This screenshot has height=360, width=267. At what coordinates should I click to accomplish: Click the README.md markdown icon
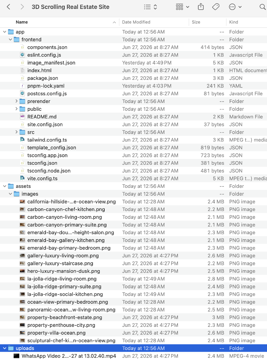22,117
